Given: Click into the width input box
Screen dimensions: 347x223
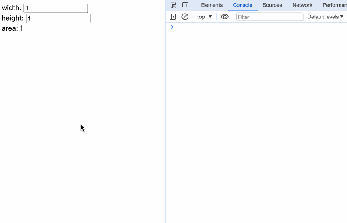Looking at the screenshot, I should (56, 8).
